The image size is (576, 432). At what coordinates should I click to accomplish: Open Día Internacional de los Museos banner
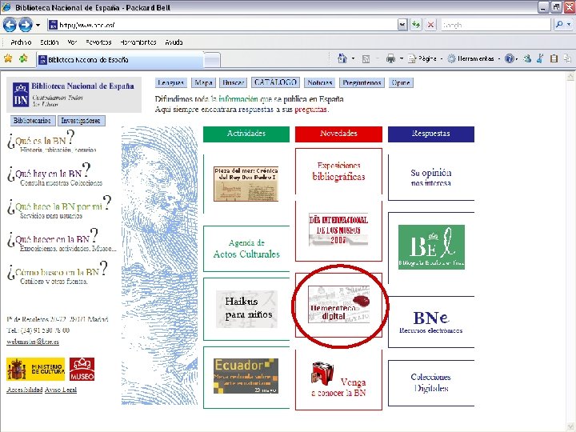pos(338,230)
